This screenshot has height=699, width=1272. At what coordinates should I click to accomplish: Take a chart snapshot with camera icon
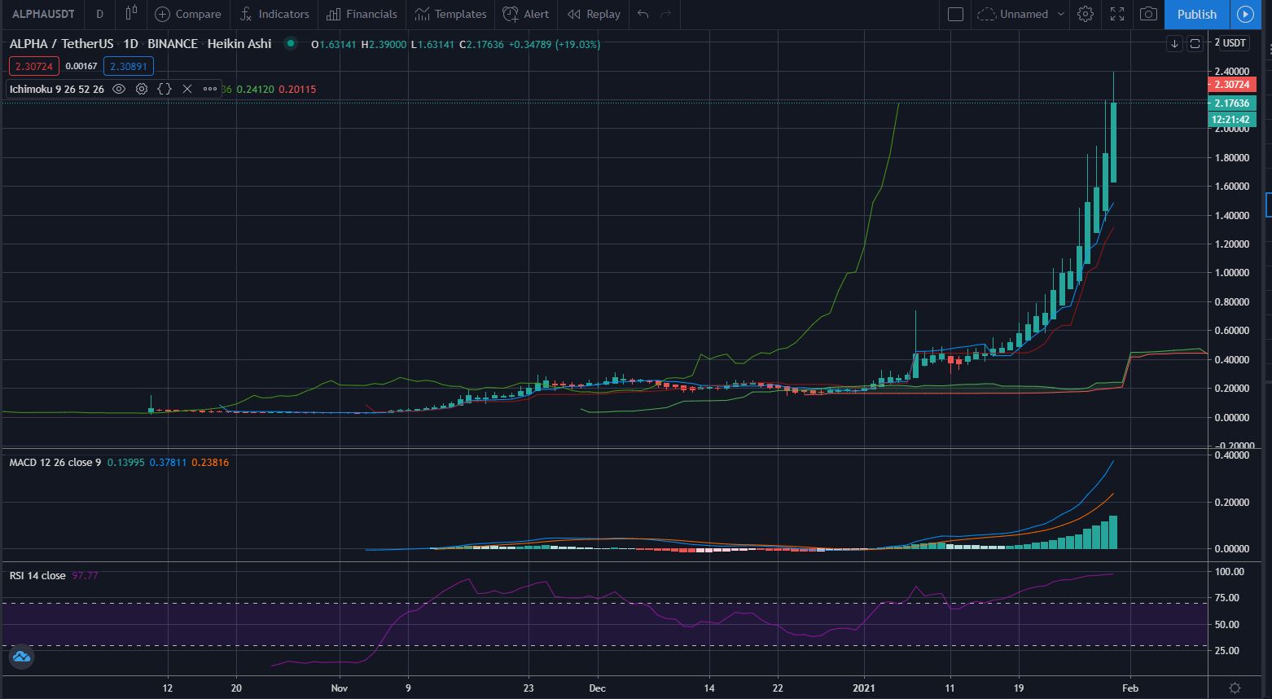[1148, 14]
